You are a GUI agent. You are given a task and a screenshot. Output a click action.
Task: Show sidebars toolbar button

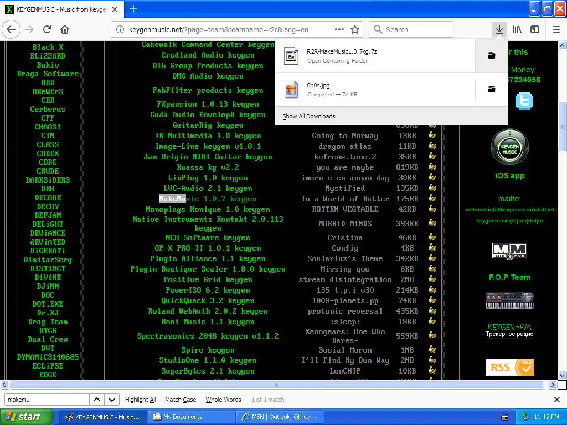[x=535, y=29]
